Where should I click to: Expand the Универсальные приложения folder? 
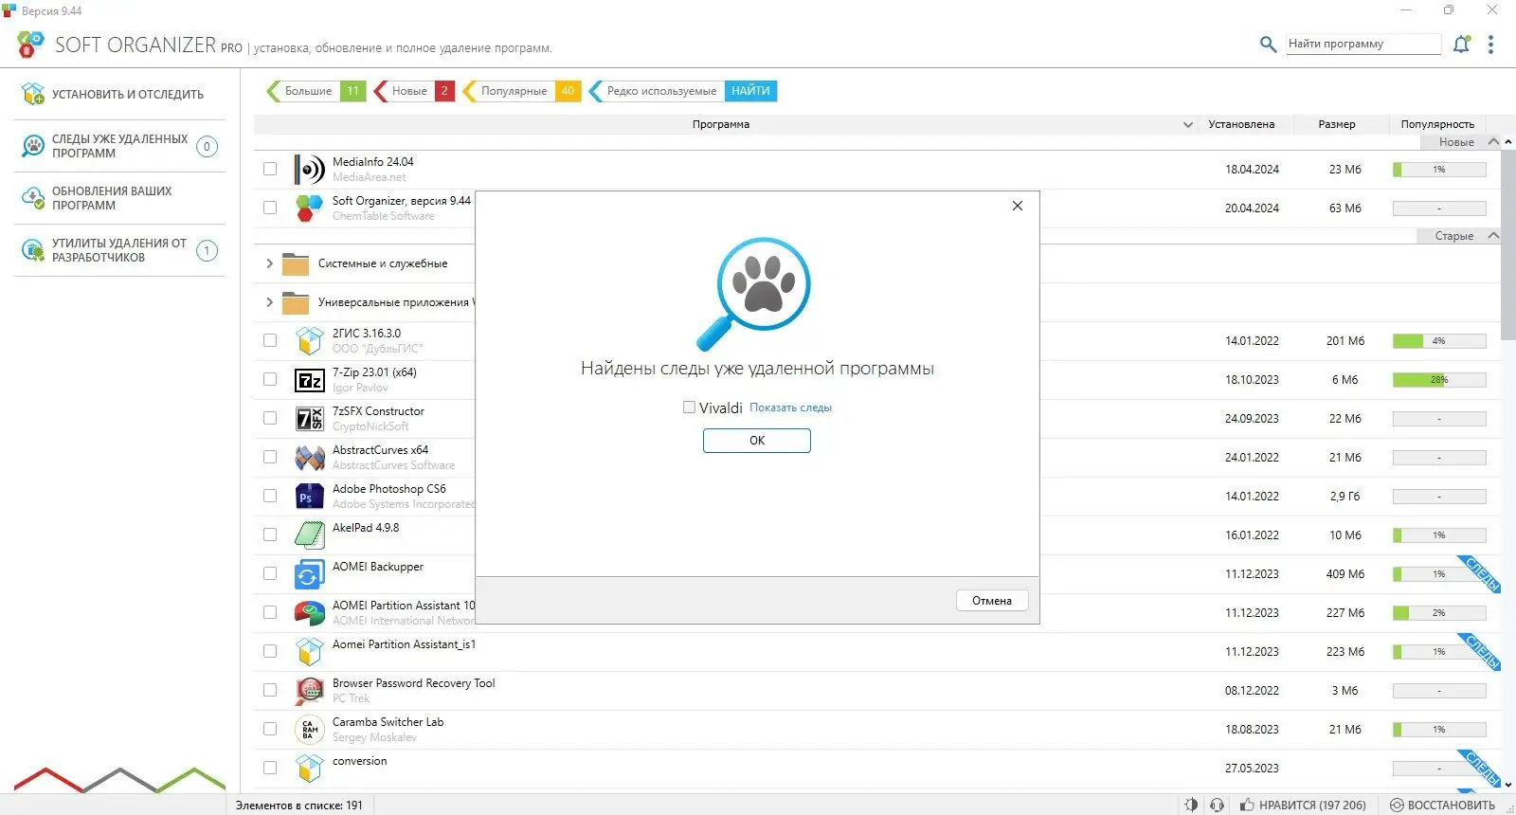269,302
